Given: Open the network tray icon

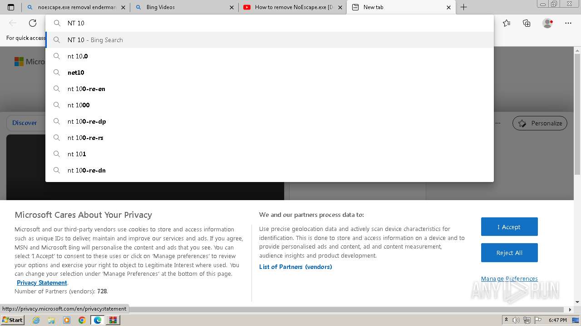Looking at the screenshot, I should pos(527,320).
